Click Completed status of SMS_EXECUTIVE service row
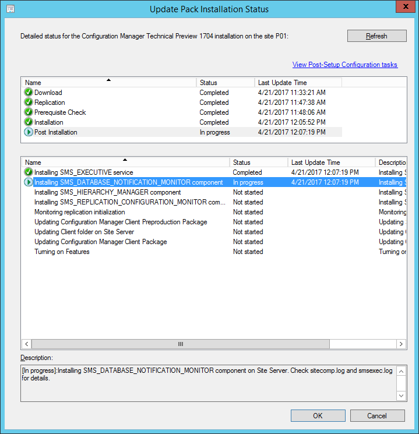 (x=247, y=172)
